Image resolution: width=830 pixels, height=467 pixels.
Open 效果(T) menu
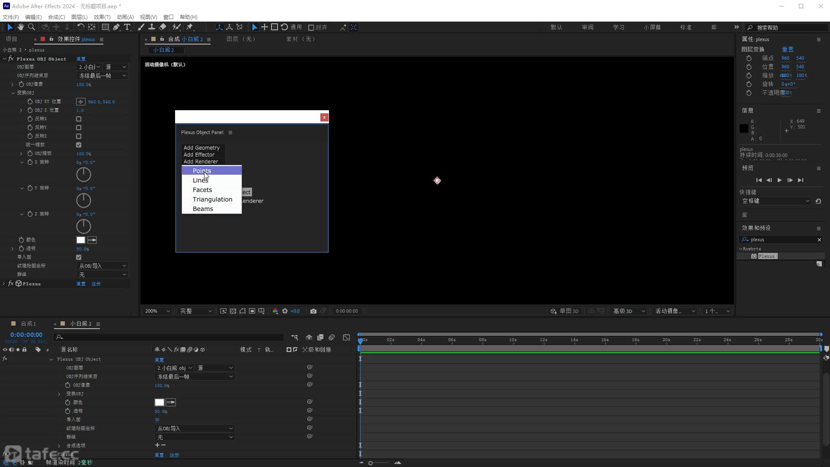102,17
